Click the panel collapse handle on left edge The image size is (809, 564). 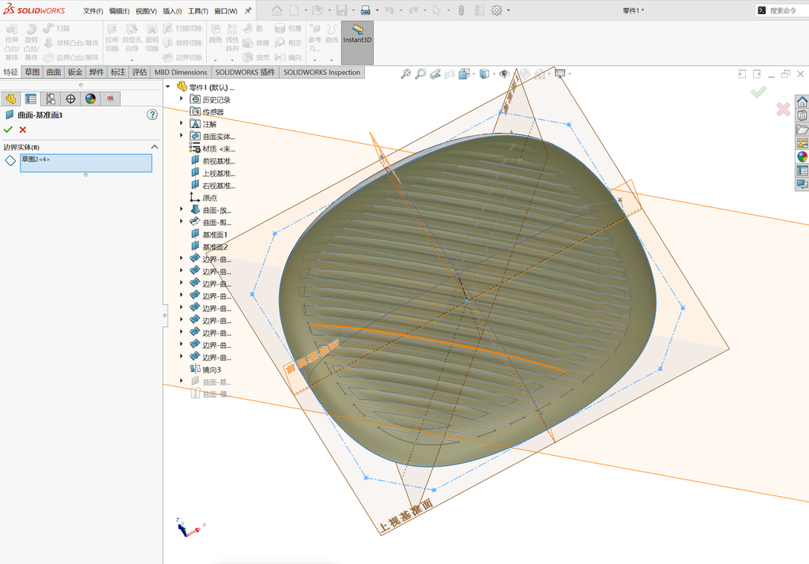(x=164, y=314)
